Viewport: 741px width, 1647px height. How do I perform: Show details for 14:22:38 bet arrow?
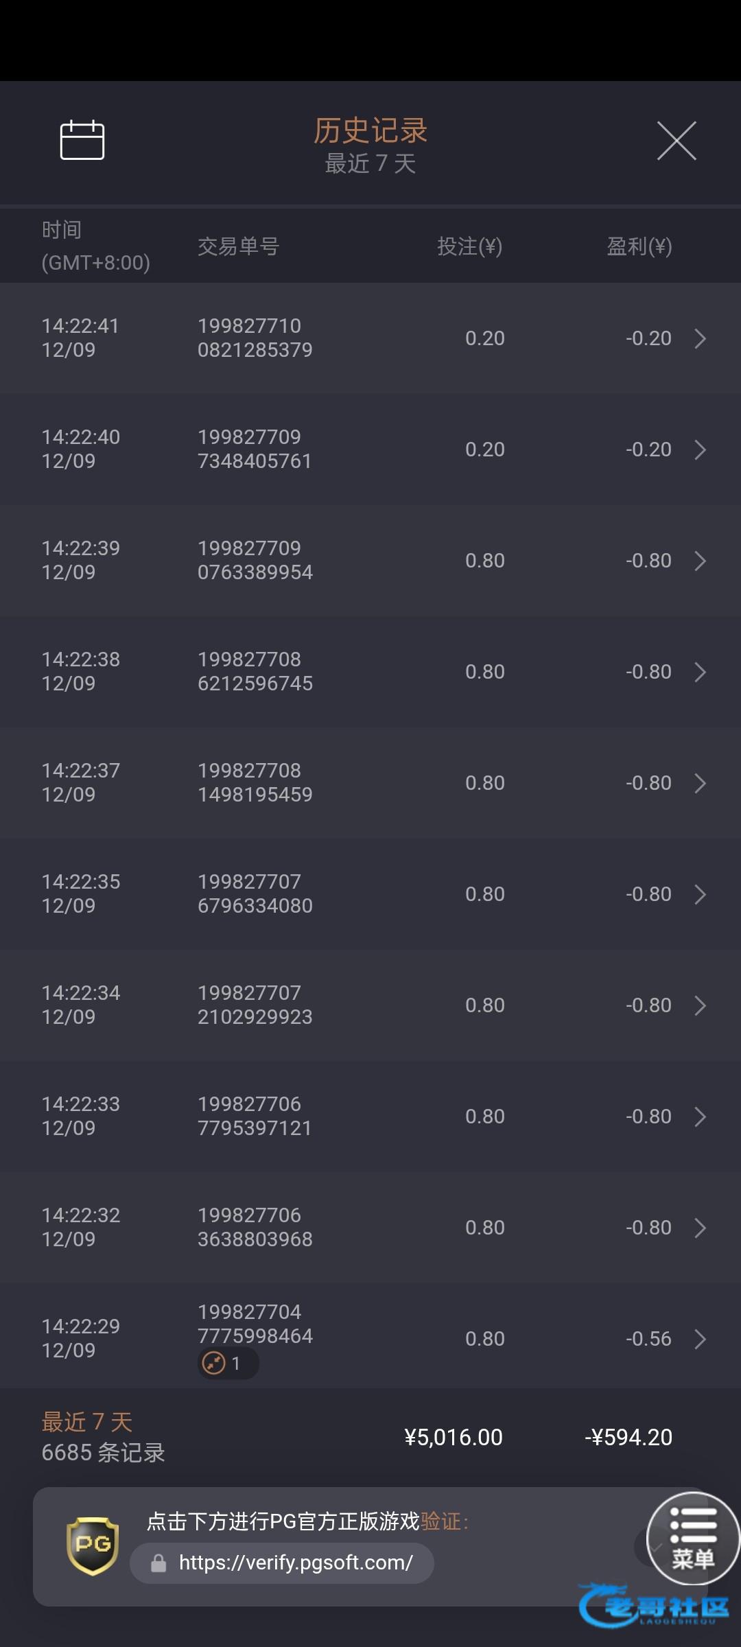tap(700, 672)
